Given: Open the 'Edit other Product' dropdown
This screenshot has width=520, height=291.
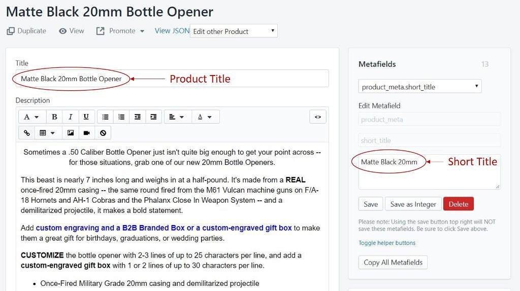Looking at the screenshot, I should (x=234, y=31).
